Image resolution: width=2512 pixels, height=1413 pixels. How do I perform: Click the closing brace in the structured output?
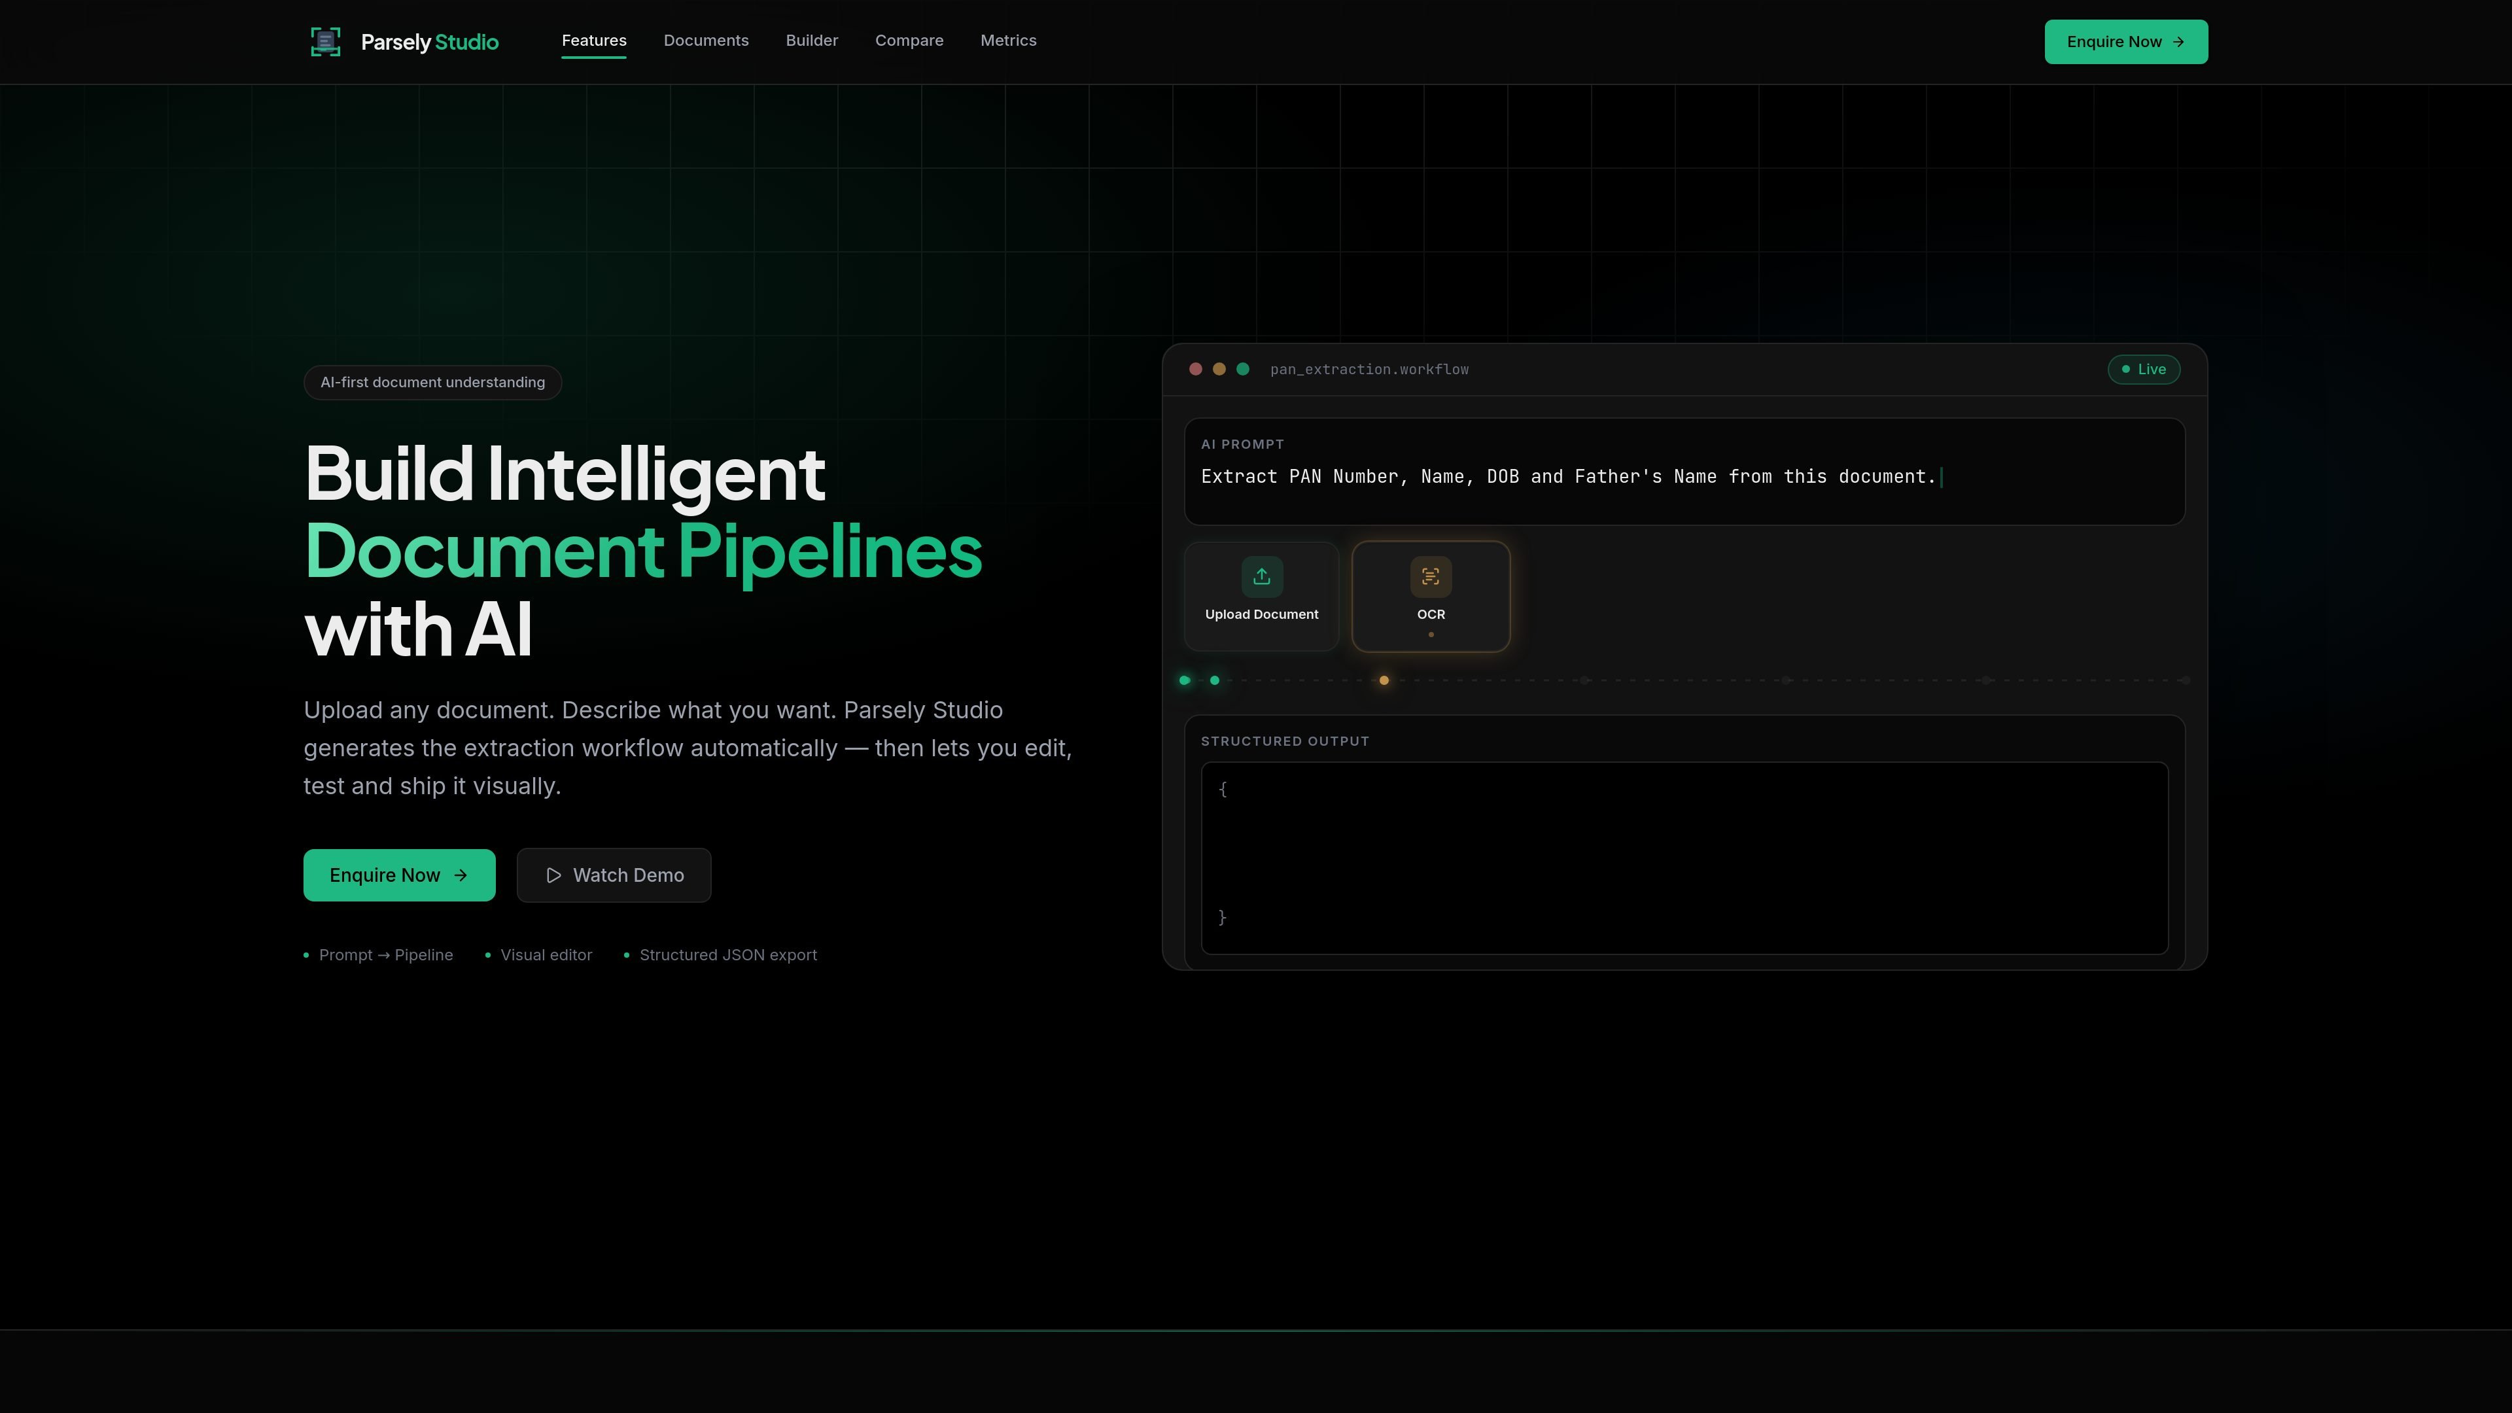(1223, 918)
